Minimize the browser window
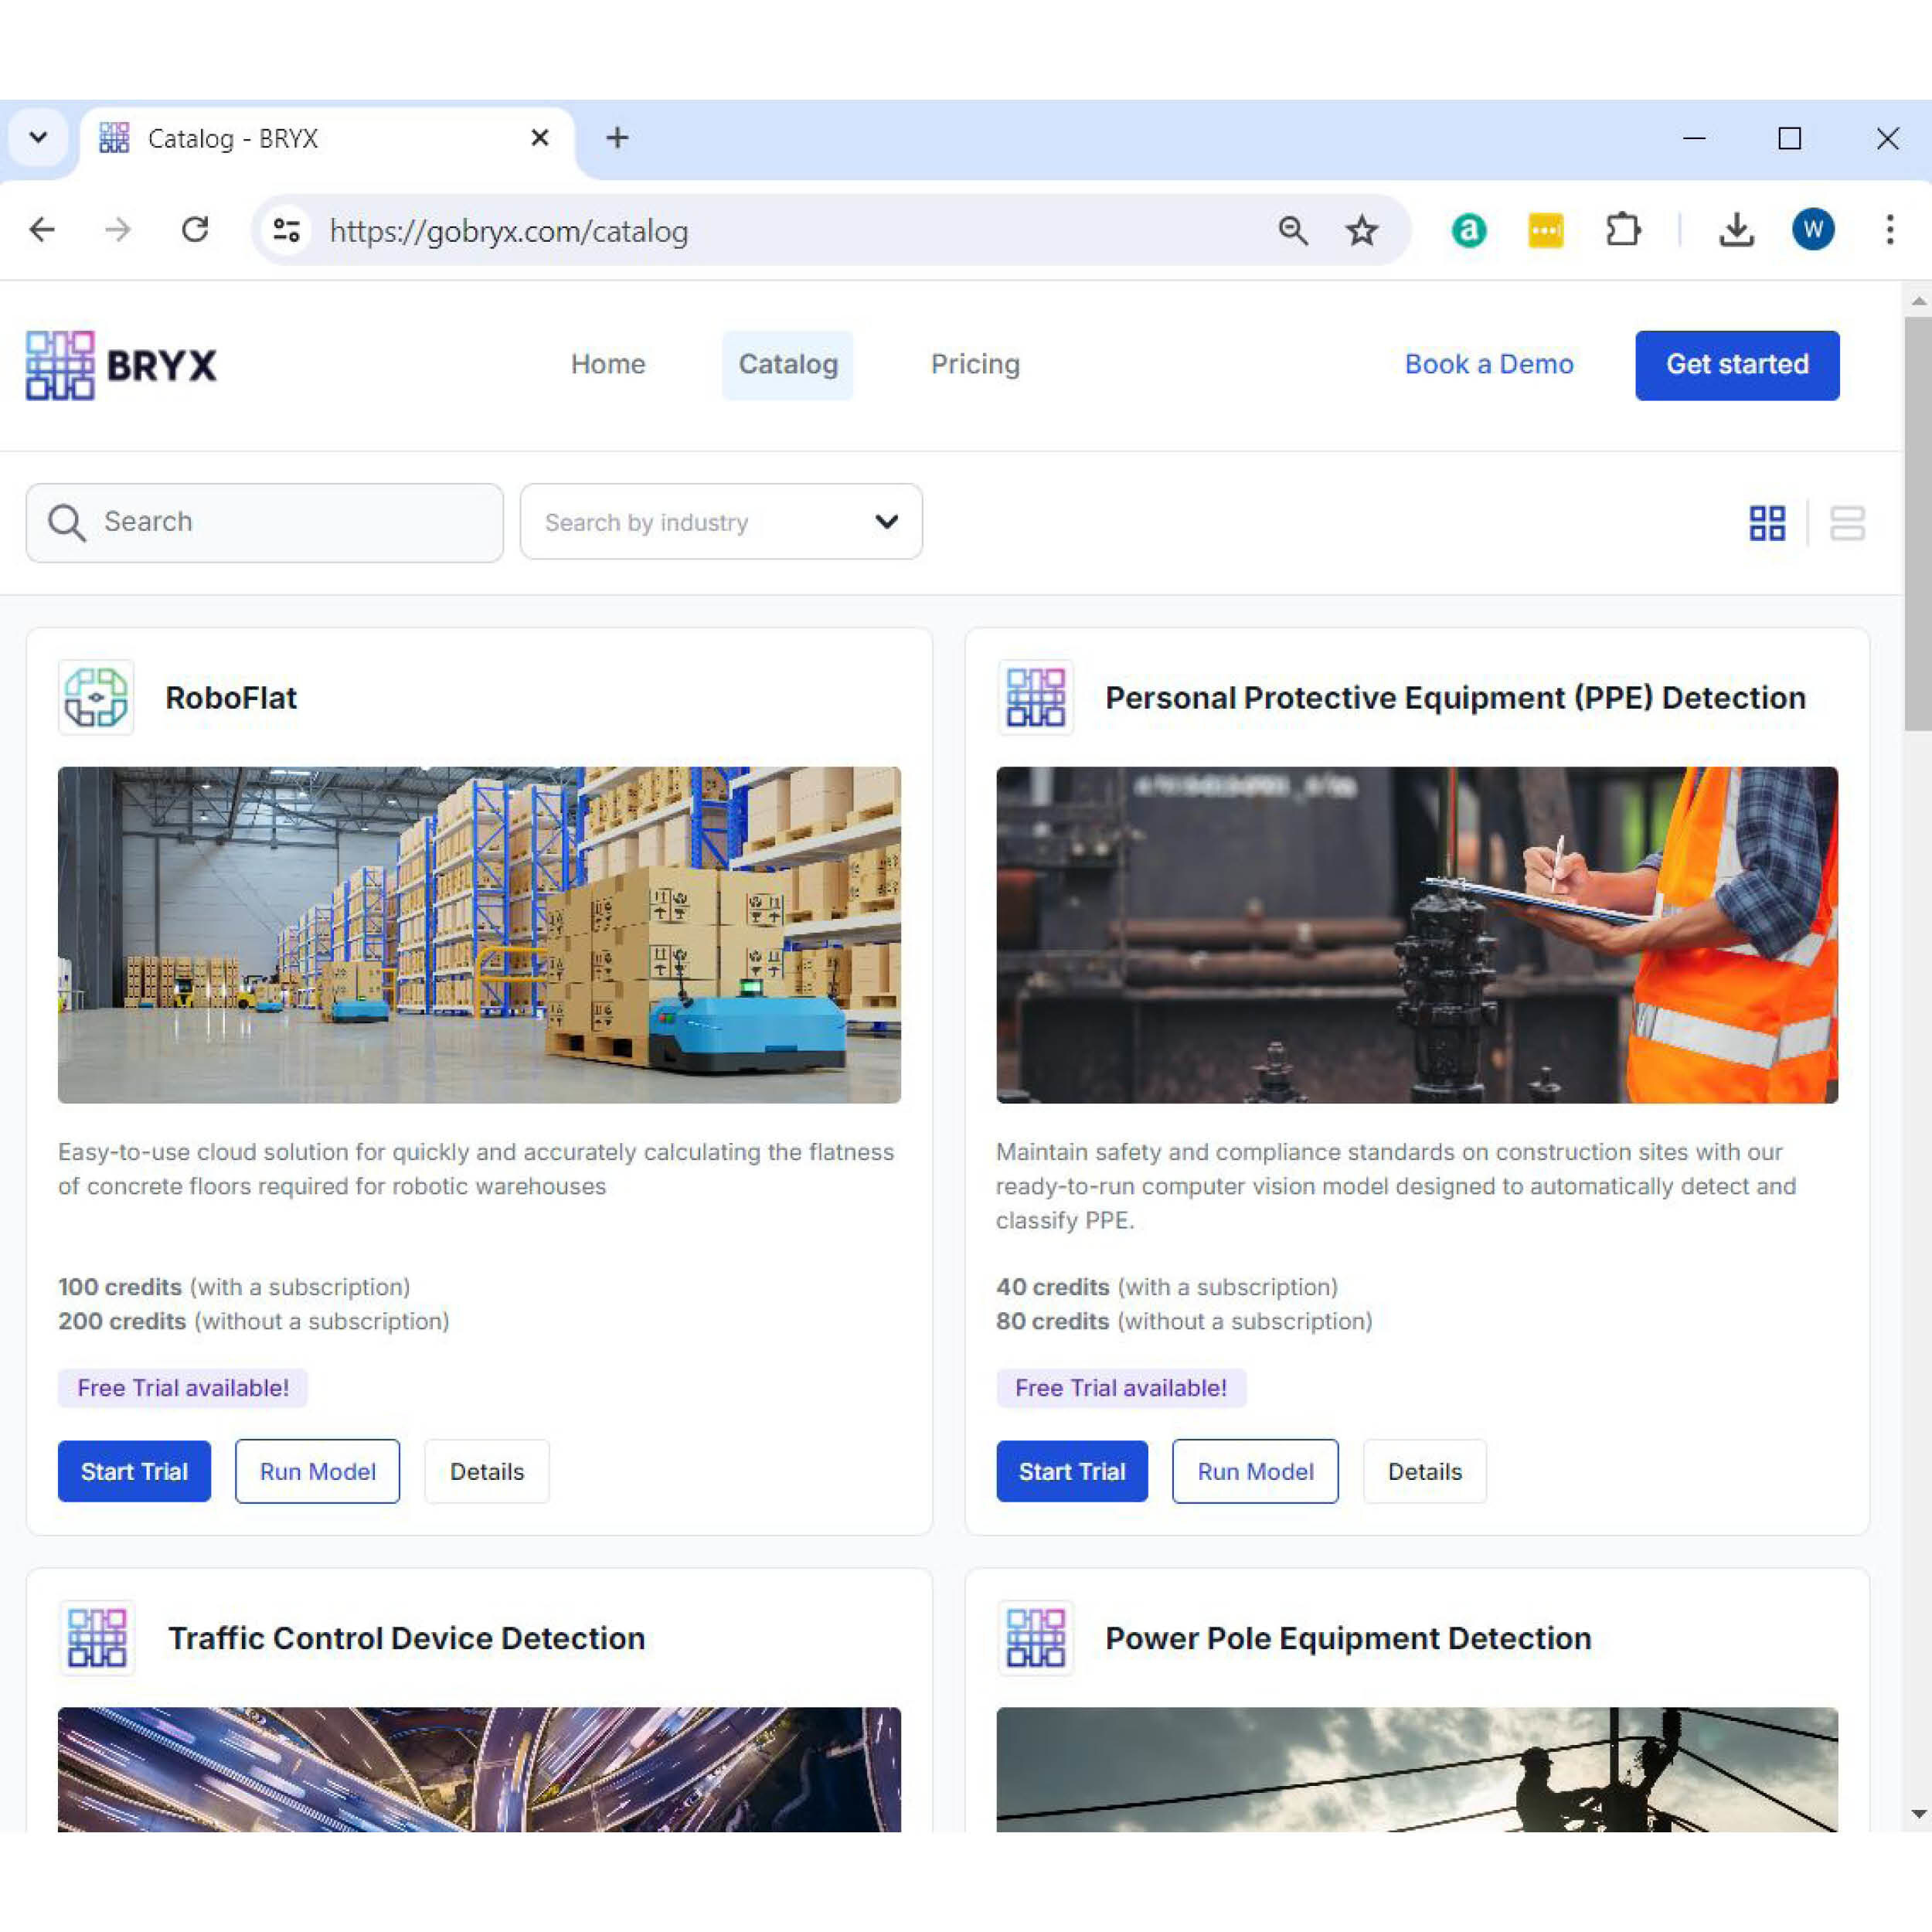1932x1932 pixels. (1694, 138)
